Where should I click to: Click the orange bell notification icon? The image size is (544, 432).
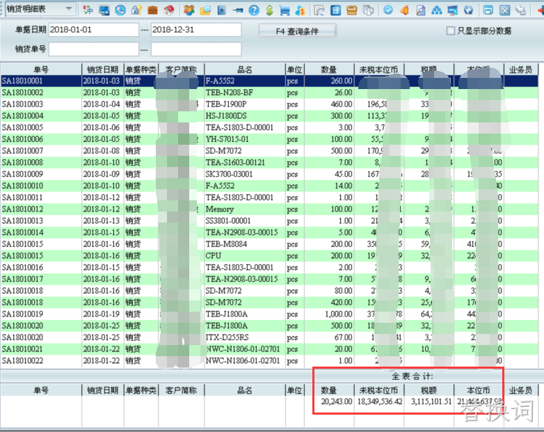pos(404,10)
